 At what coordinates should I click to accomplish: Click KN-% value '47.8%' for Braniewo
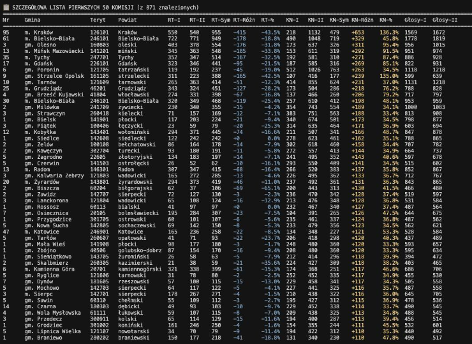coord(390,338)
